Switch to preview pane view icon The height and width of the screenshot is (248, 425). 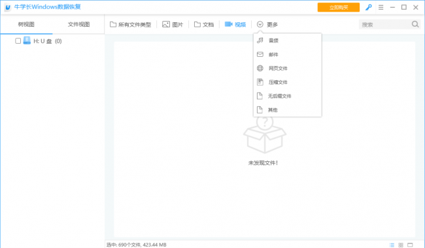[410, 245]
